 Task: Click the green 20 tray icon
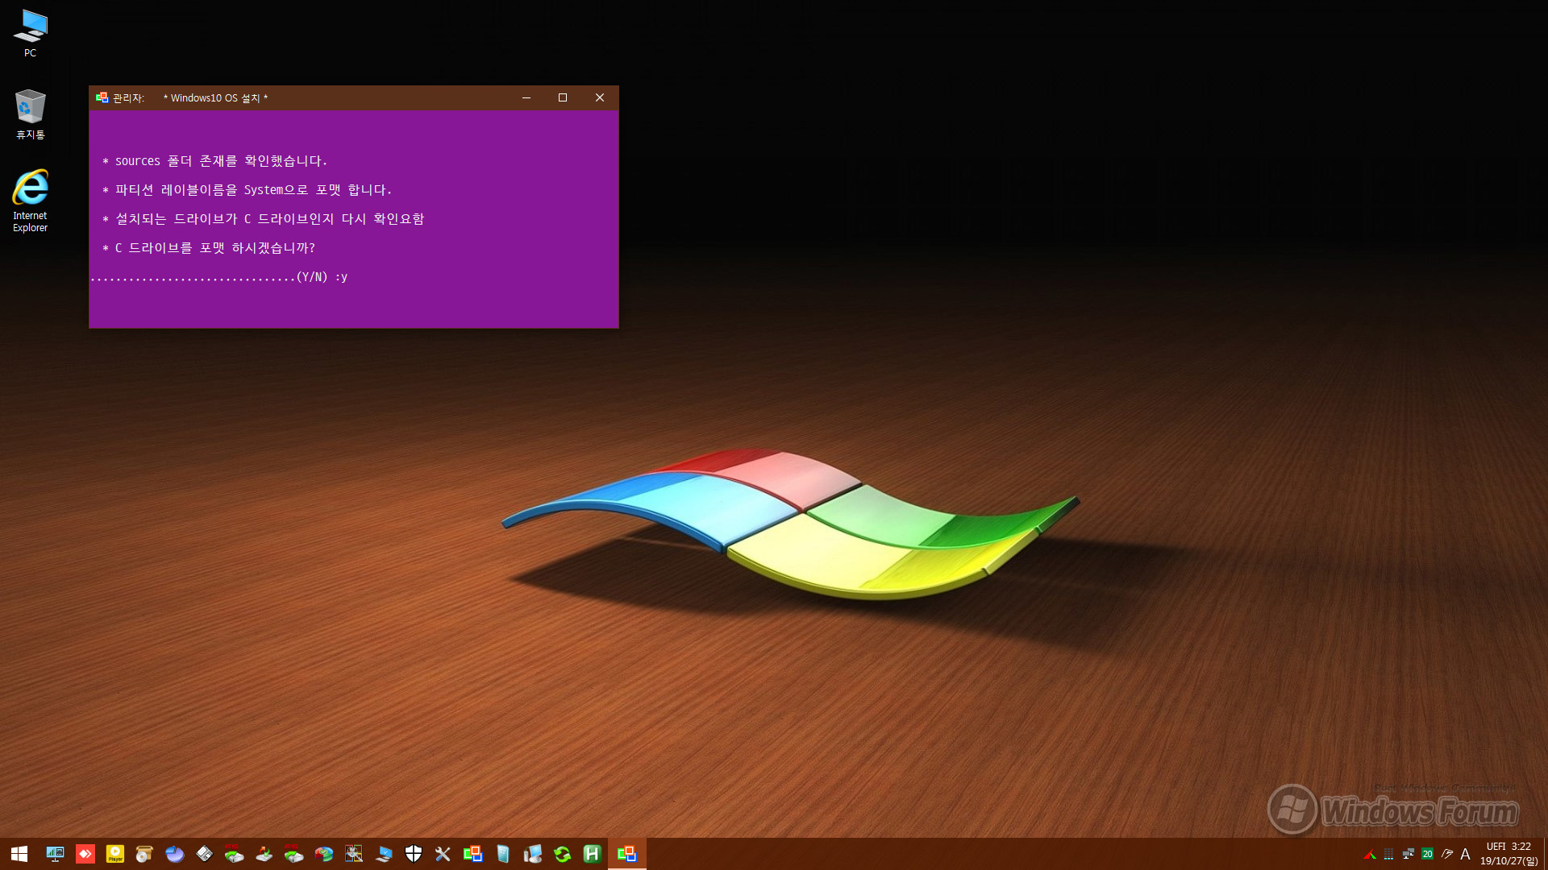click(x=1427, y=855)
